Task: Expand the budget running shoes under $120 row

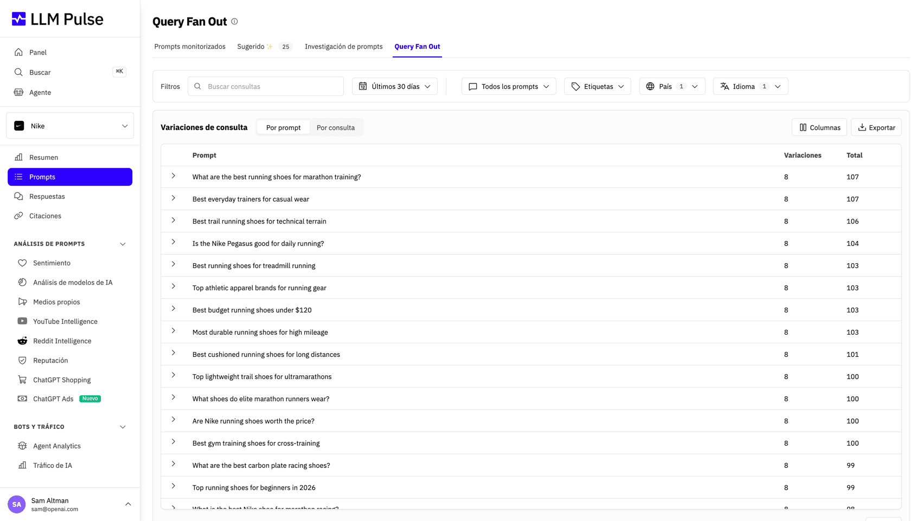Action: [x=174, y=309]
